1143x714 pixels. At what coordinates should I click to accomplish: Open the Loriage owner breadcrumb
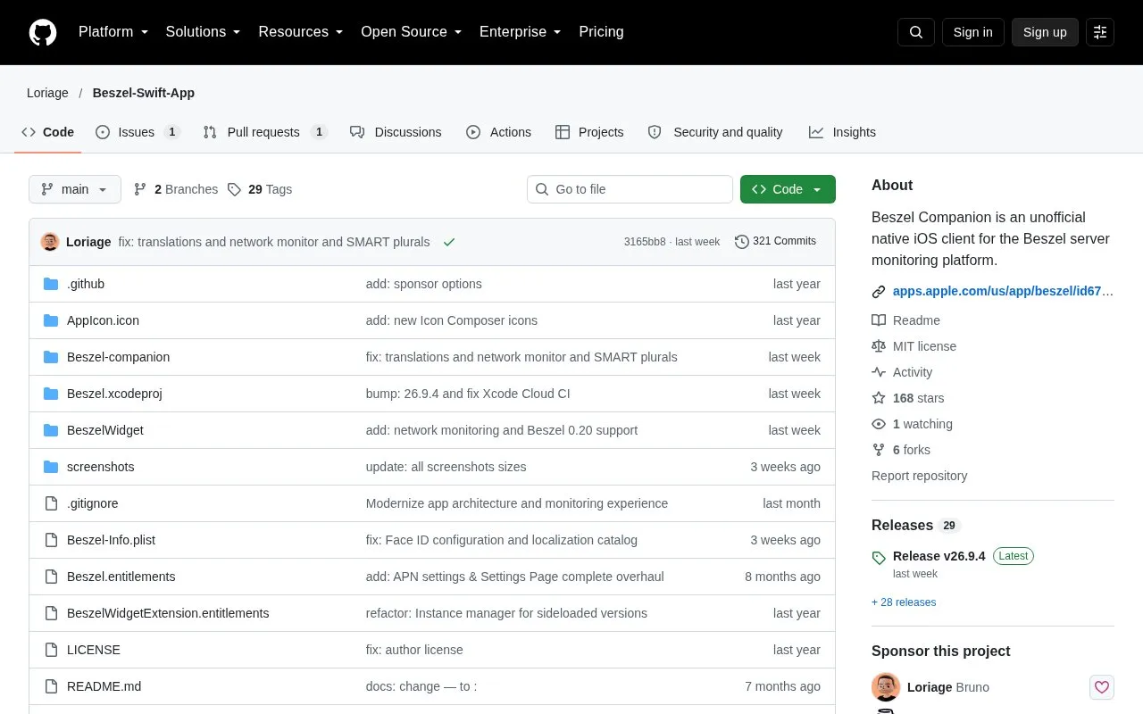click(x=47, y=93)
